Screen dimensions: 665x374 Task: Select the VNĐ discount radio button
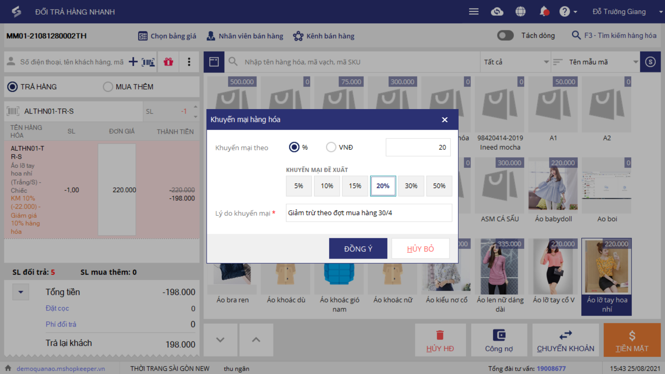[x=331, y=147]
